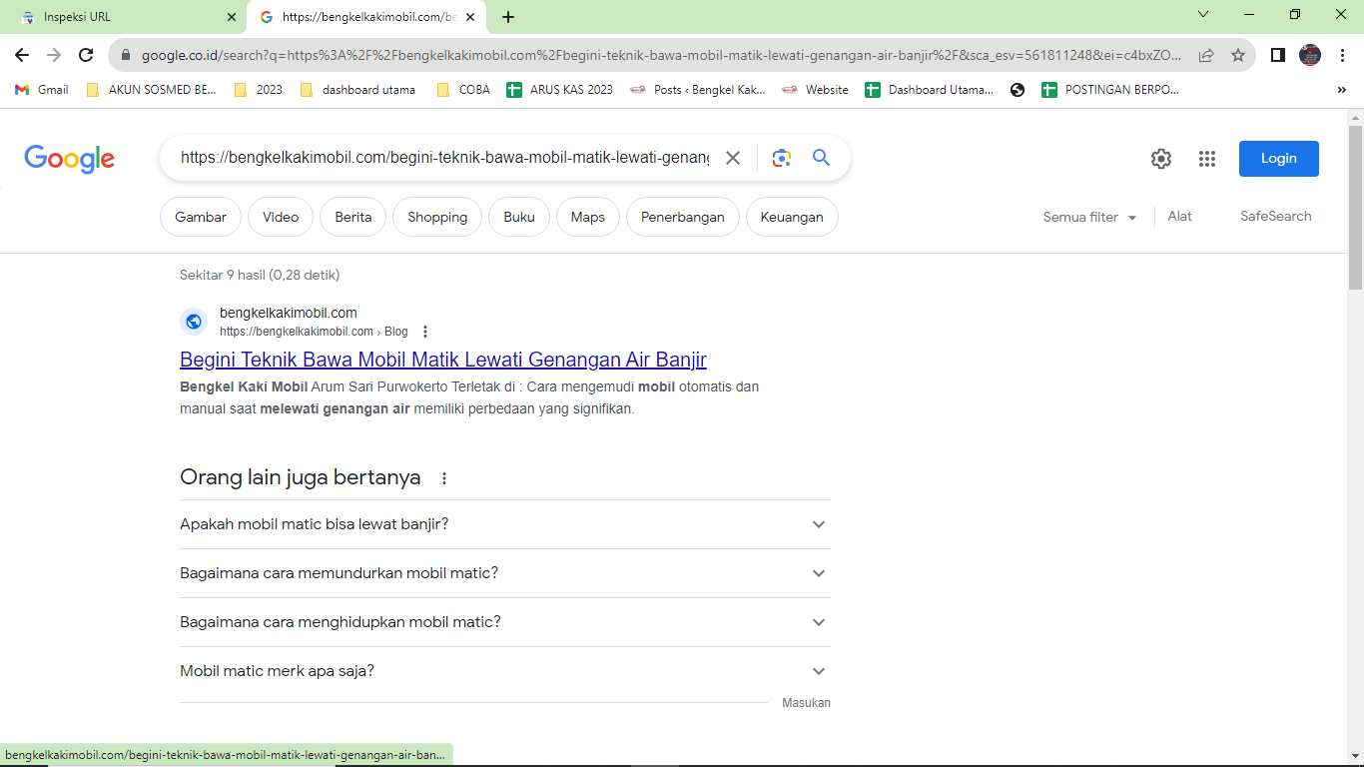This screenshot has height=767, width=1364.
Task: Bookmark this page with the star icon
Action: [1238, 55]
